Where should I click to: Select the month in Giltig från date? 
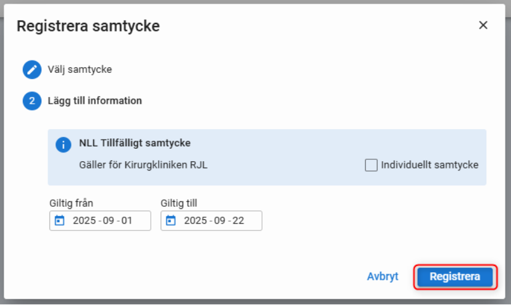coord(108,221)
